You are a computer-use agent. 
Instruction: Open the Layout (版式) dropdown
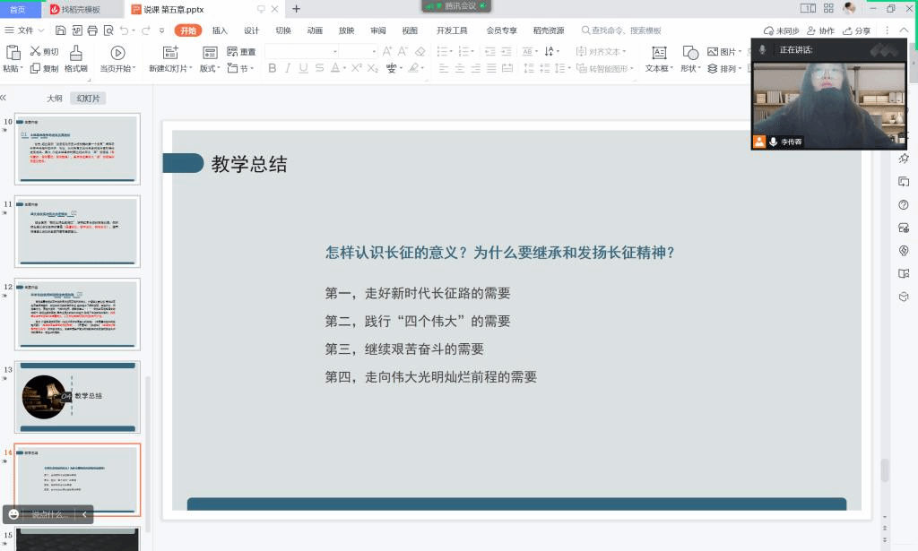[x=210, y=69]
